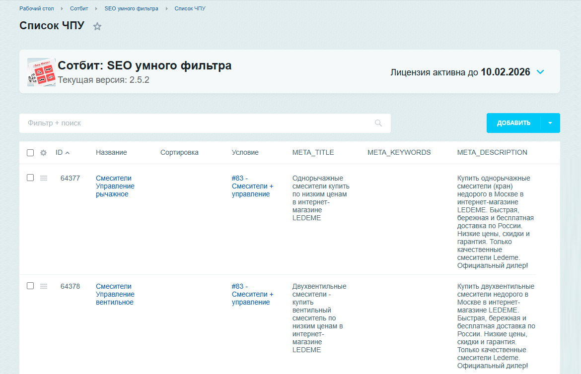
Task: Open row actions menu for ID 64378
Action: point(44,286)
